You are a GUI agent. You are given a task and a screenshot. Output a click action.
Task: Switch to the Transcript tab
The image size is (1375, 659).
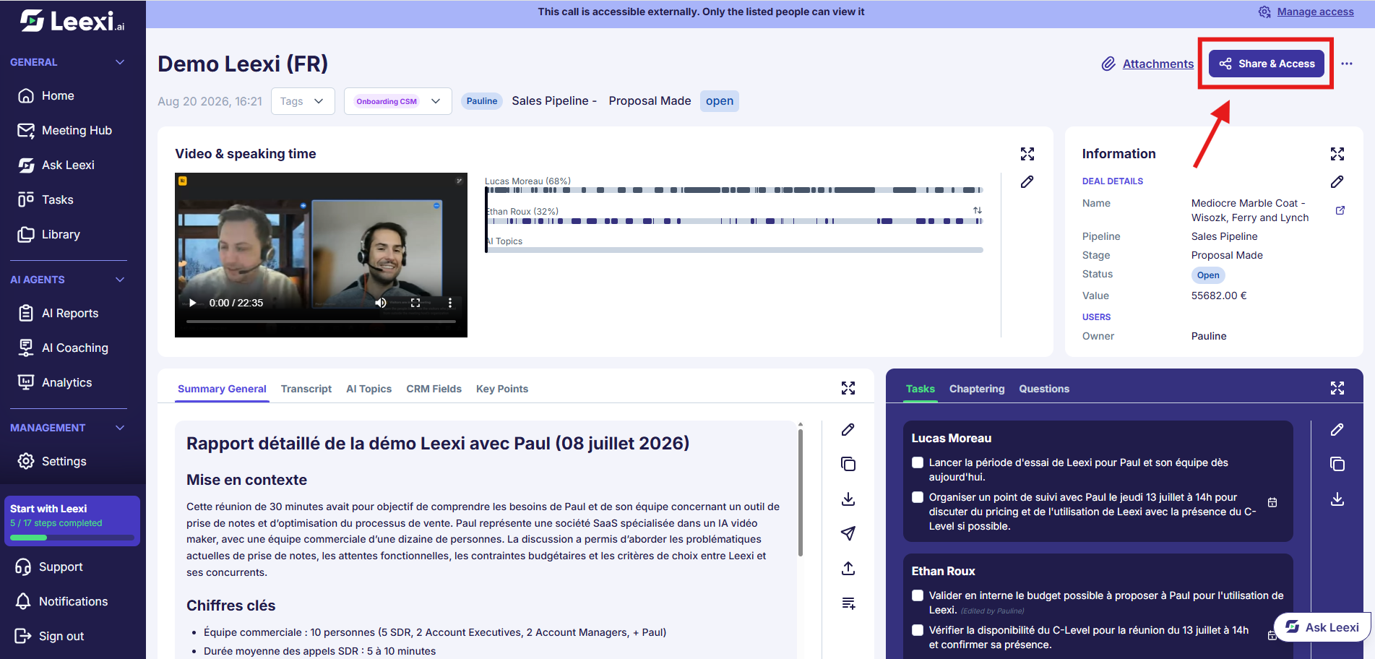click(x=306, y=389)
